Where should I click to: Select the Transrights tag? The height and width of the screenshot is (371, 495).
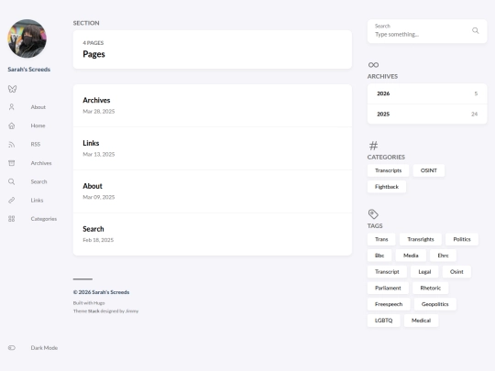point(421,239)
